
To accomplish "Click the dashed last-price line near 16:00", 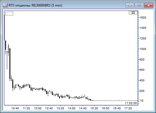I will click(x=106, y=100).
